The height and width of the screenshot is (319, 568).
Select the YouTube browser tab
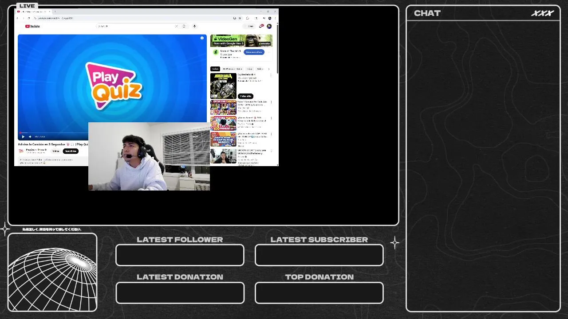coord(34,12)
